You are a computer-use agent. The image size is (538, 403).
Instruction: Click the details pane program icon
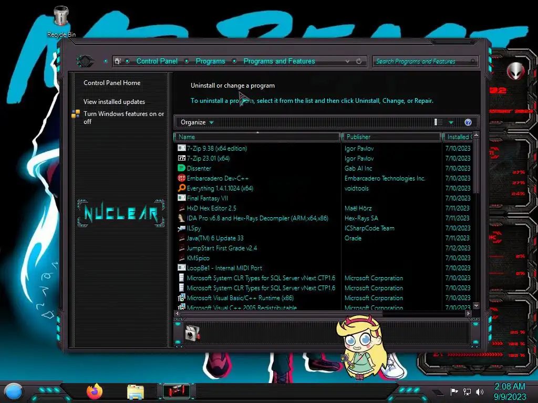coord(192,333)
